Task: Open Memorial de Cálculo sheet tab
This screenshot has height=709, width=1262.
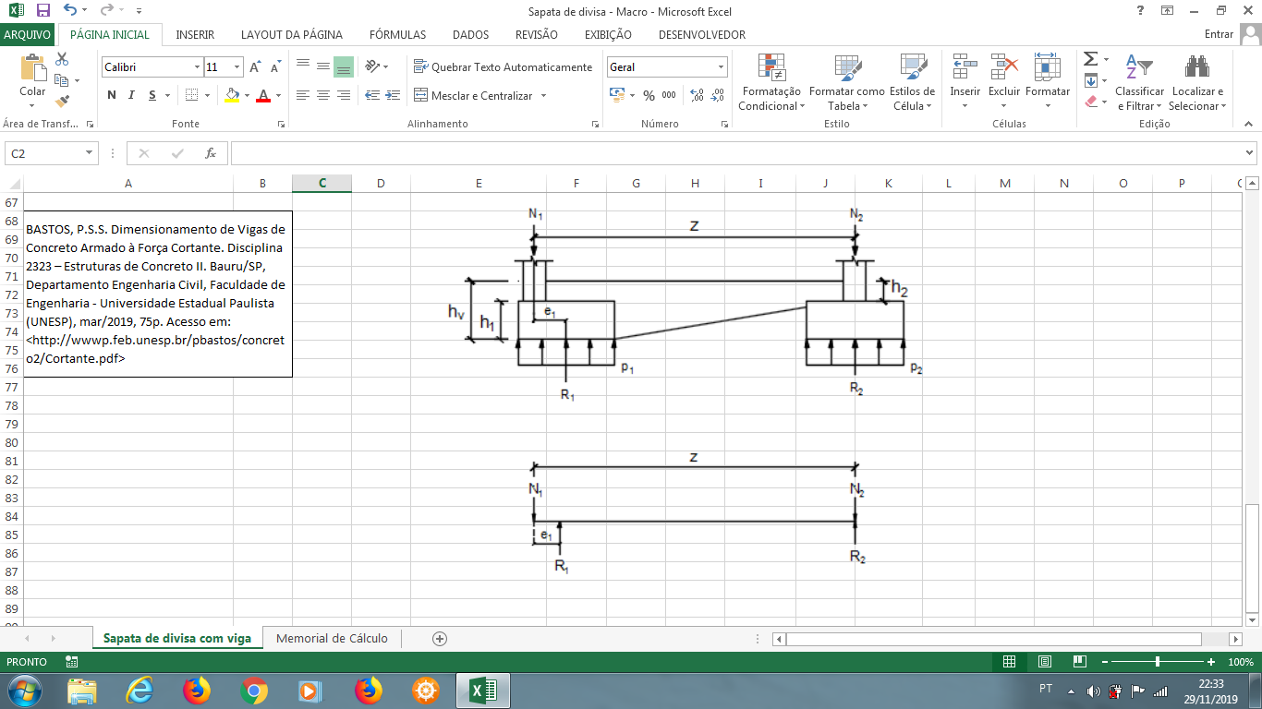Action: pyautogui.click(x=332, y=638)
